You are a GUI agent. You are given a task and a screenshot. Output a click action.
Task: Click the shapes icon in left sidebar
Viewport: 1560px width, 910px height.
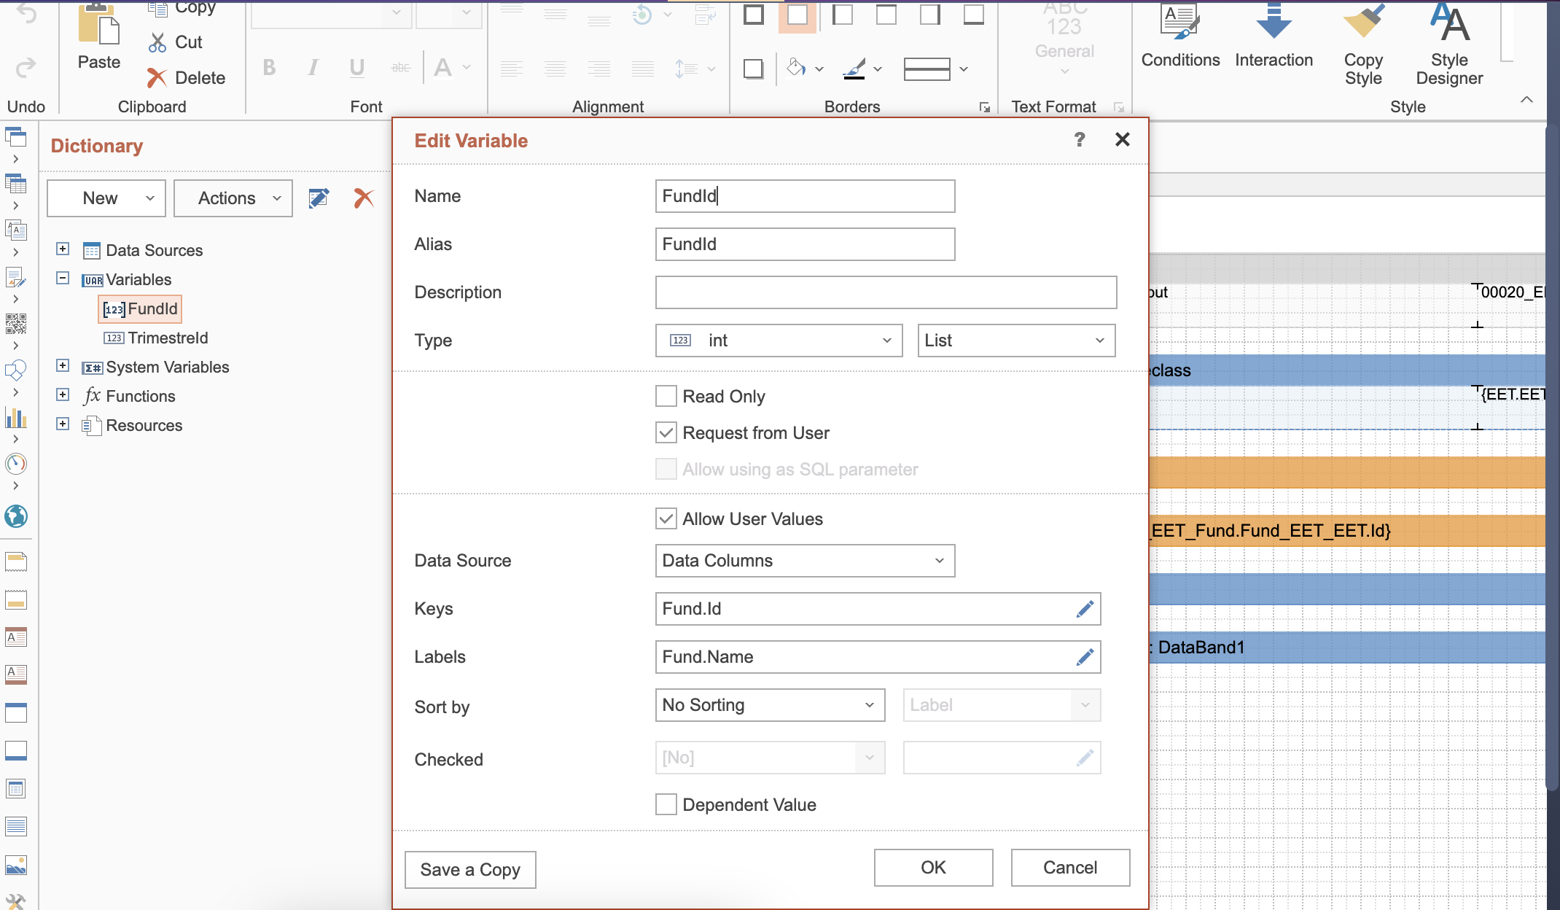16,370
